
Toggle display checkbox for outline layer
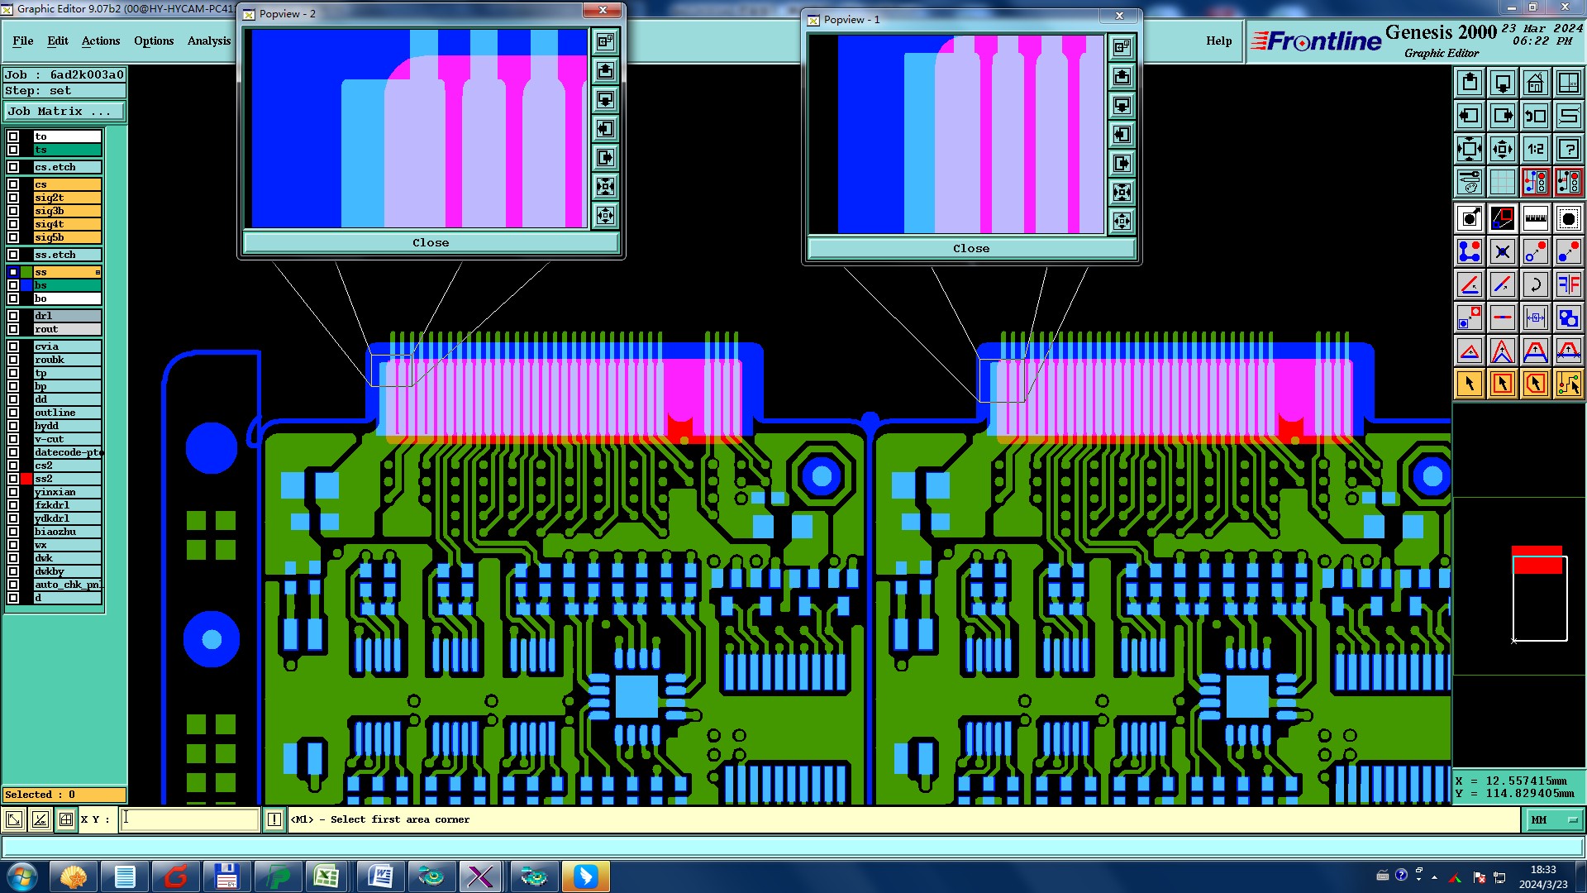click(x=13, y=413)
